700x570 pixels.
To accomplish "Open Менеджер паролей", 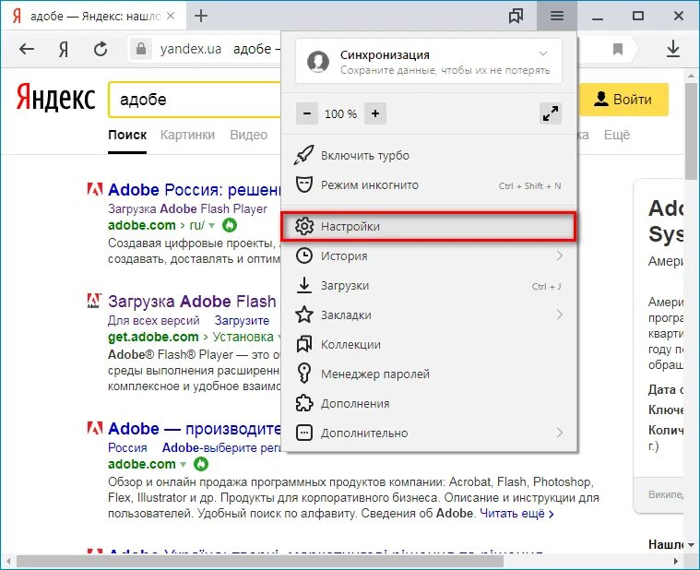I will (429, 374).
